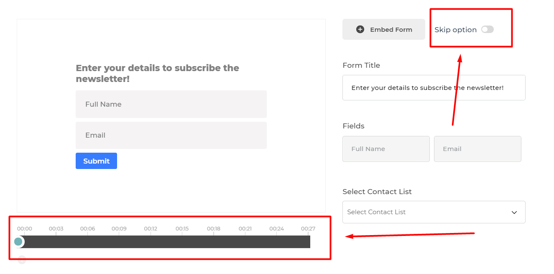Viewport: 554px width, 274px height.
Task: Select the Full Name chip under Fields
Action: tap(386, 149)
